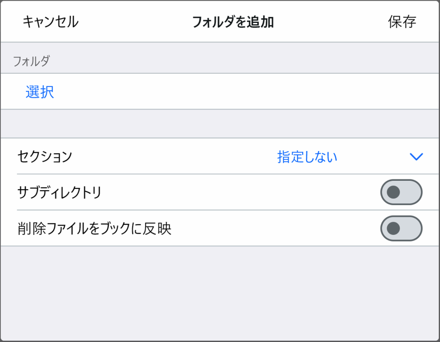Click the knob of the サブディレクトリ switch
The image size is (440, 342).
click(x=393, y=192)
